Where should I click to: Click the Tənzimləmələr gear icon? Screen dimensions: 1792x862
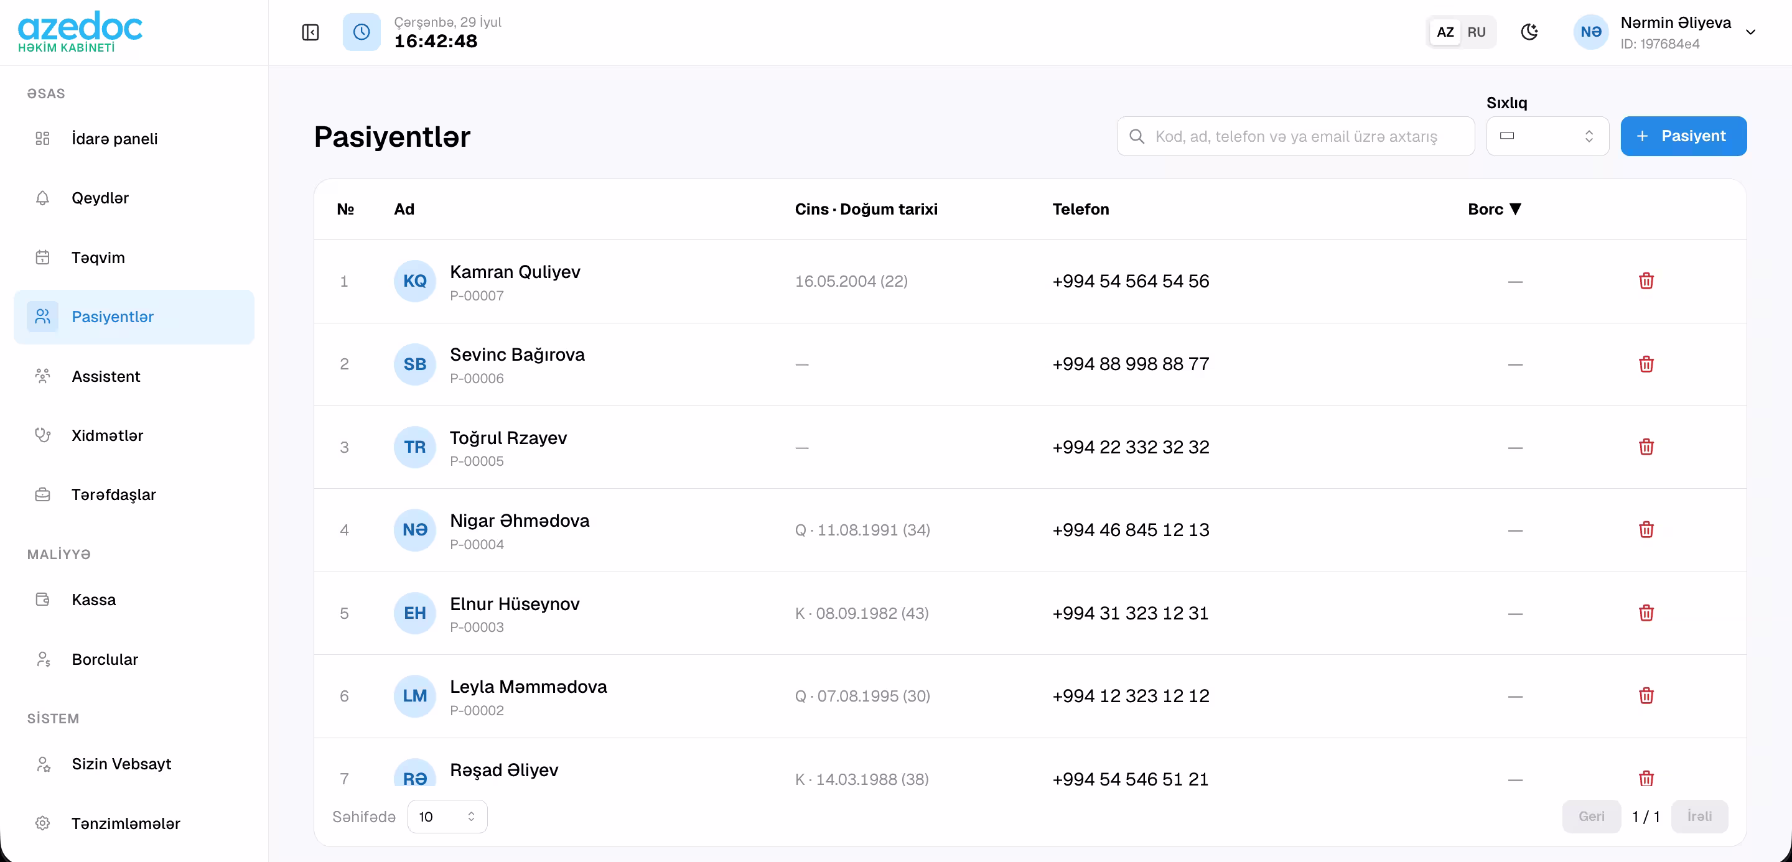tap(42, 823)
